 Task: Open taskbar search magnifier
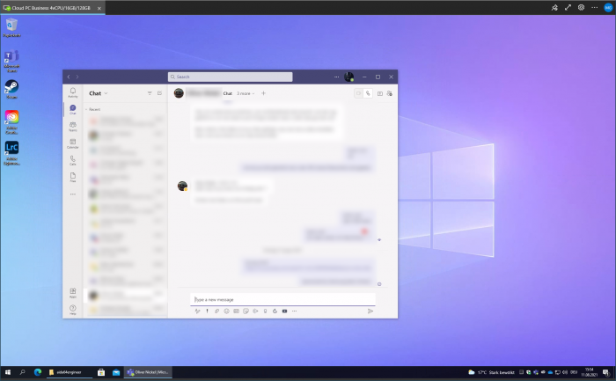click(22, 372)
